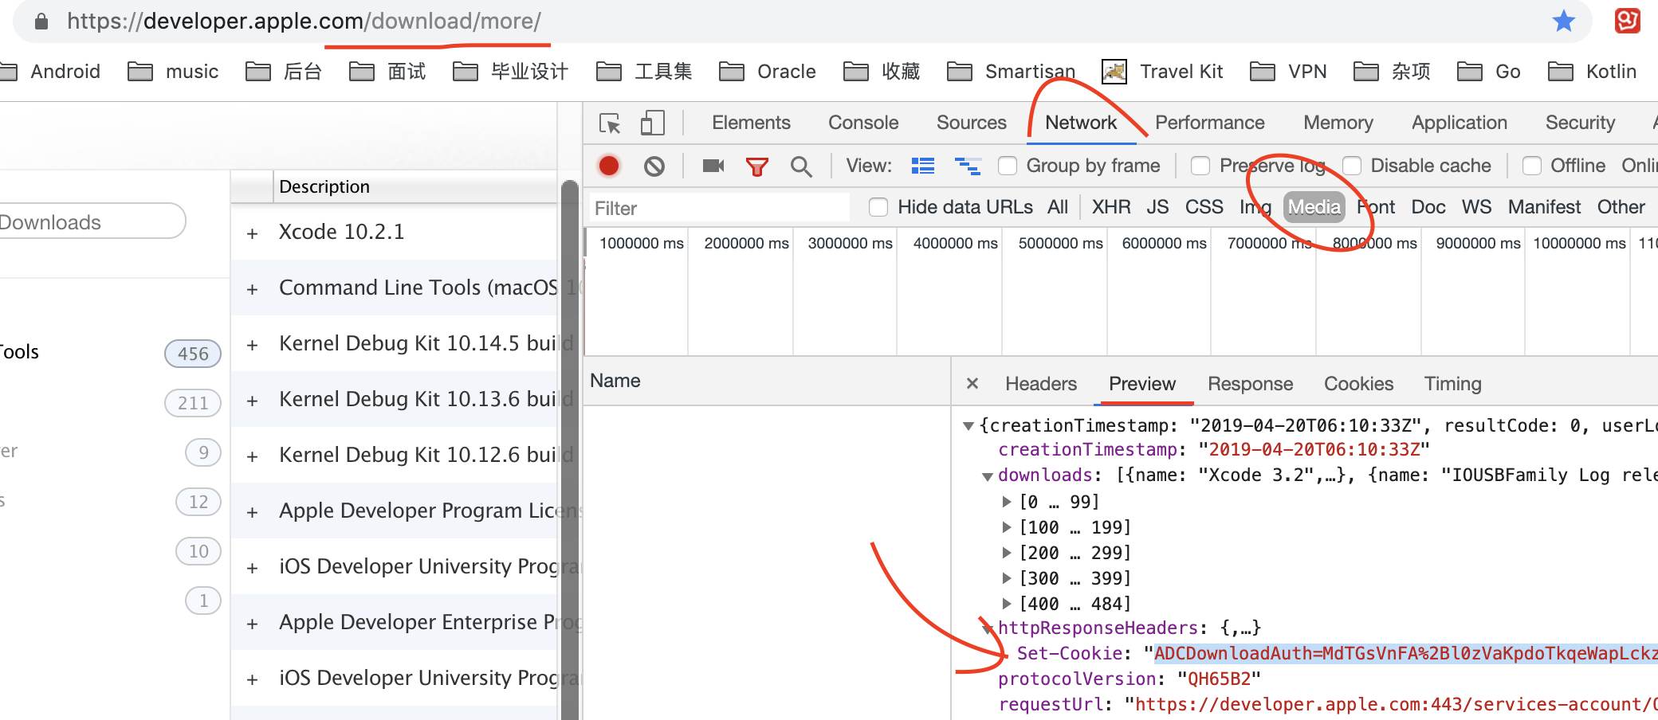Switch to the Elements tab

click(x=751, y=123)
